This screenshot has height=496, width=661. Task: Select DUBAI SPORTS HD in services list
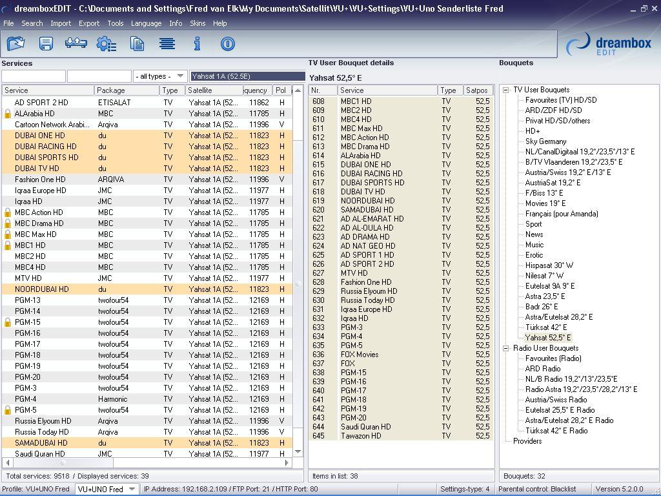point(147,158)
